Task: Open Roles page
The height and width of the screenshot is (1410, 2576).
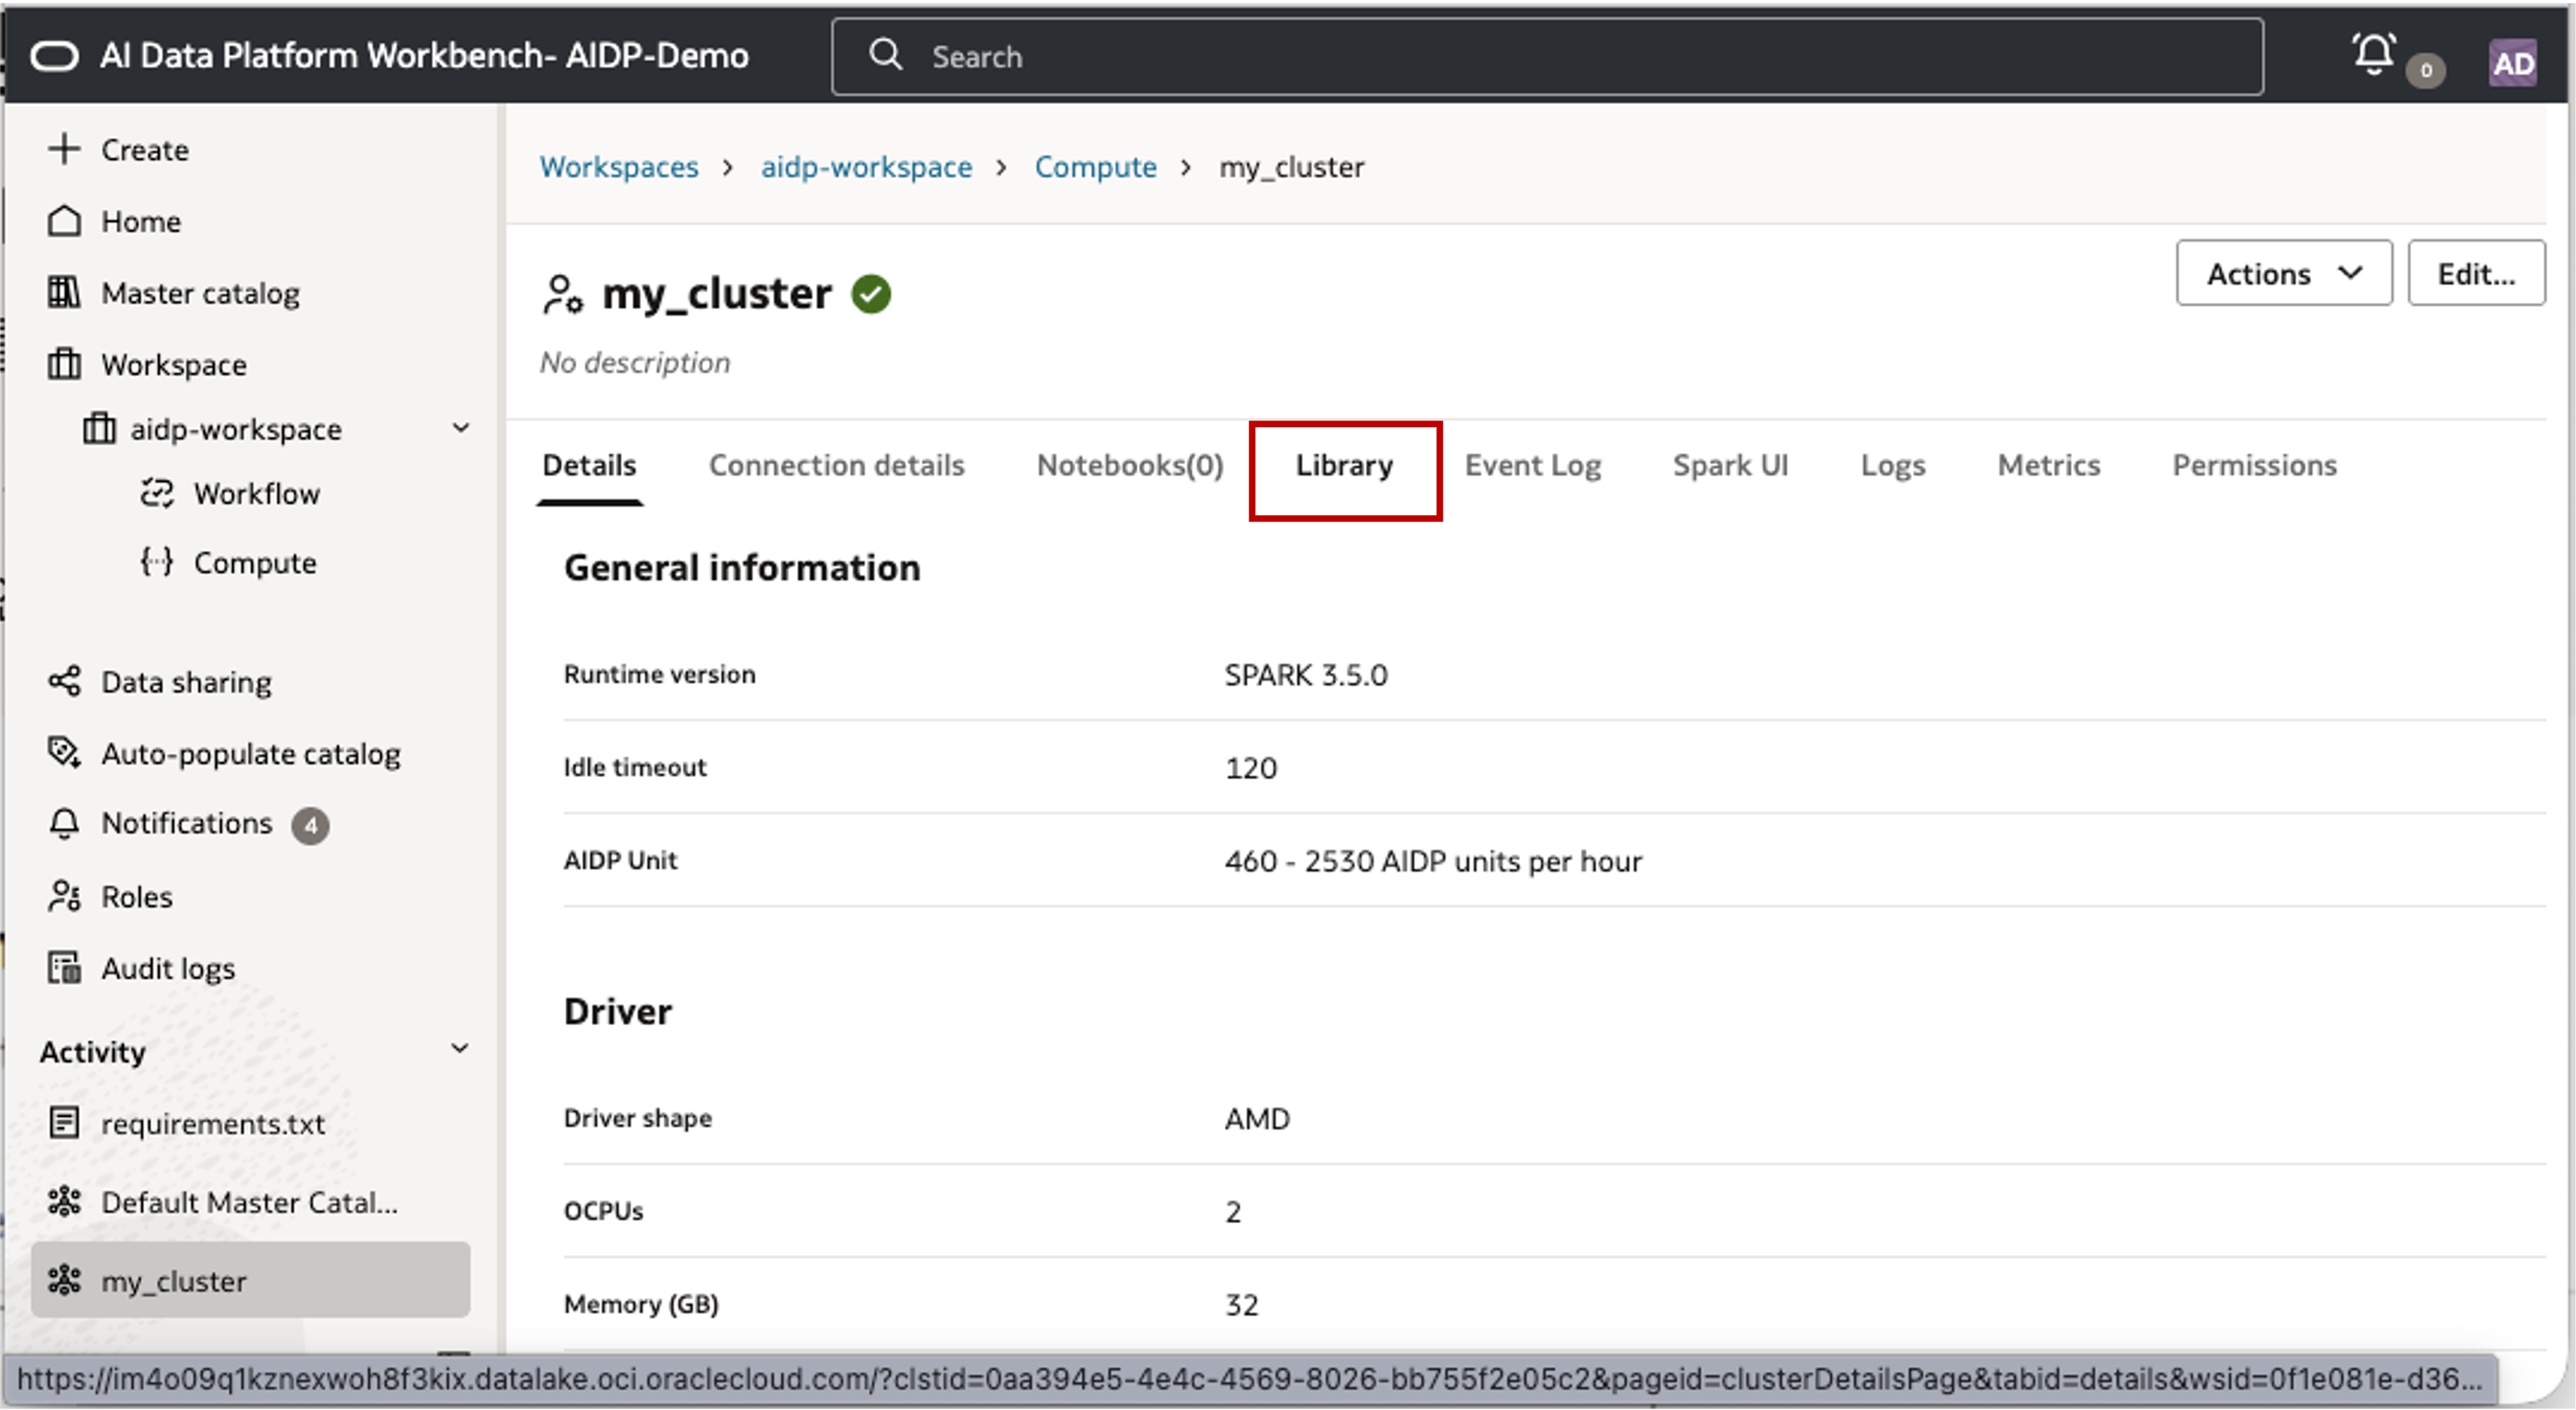Action: coord(137,896)
